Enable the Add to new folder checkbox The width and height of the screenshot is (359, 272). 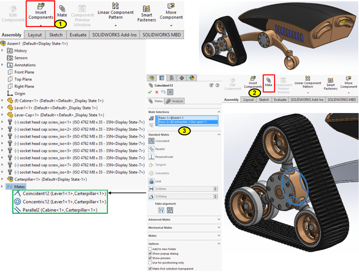coord(150,249)
